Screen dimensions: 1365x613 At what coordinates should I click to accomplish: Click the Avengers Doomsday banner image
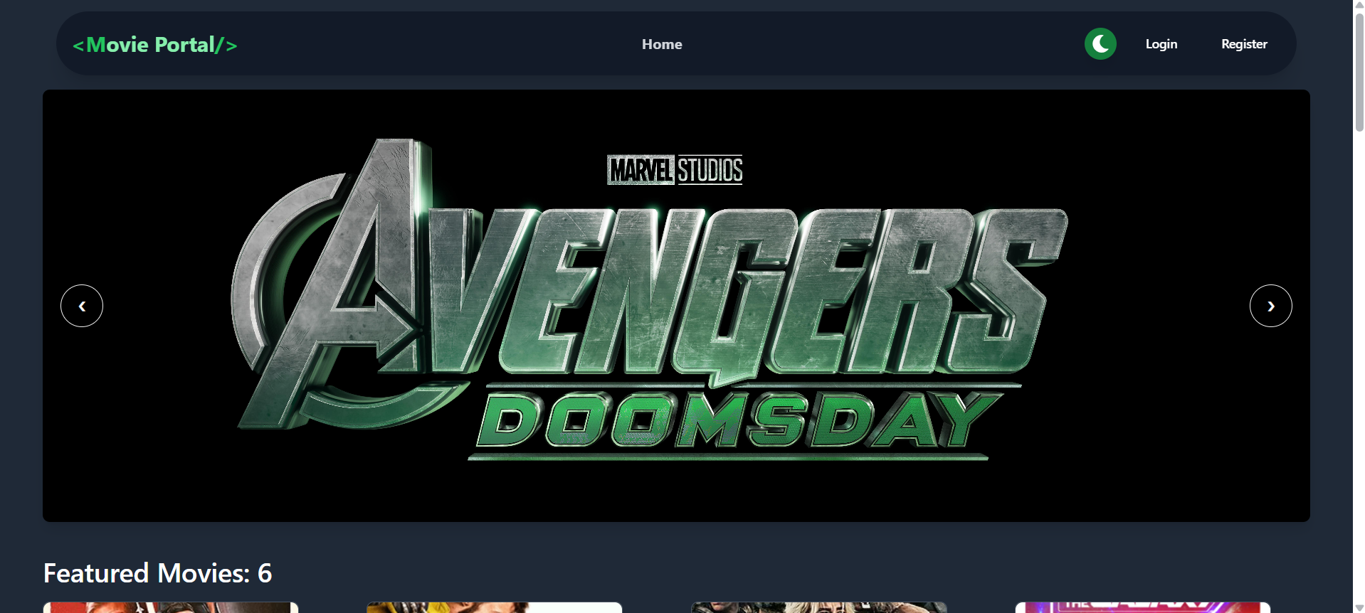(676, 306)
